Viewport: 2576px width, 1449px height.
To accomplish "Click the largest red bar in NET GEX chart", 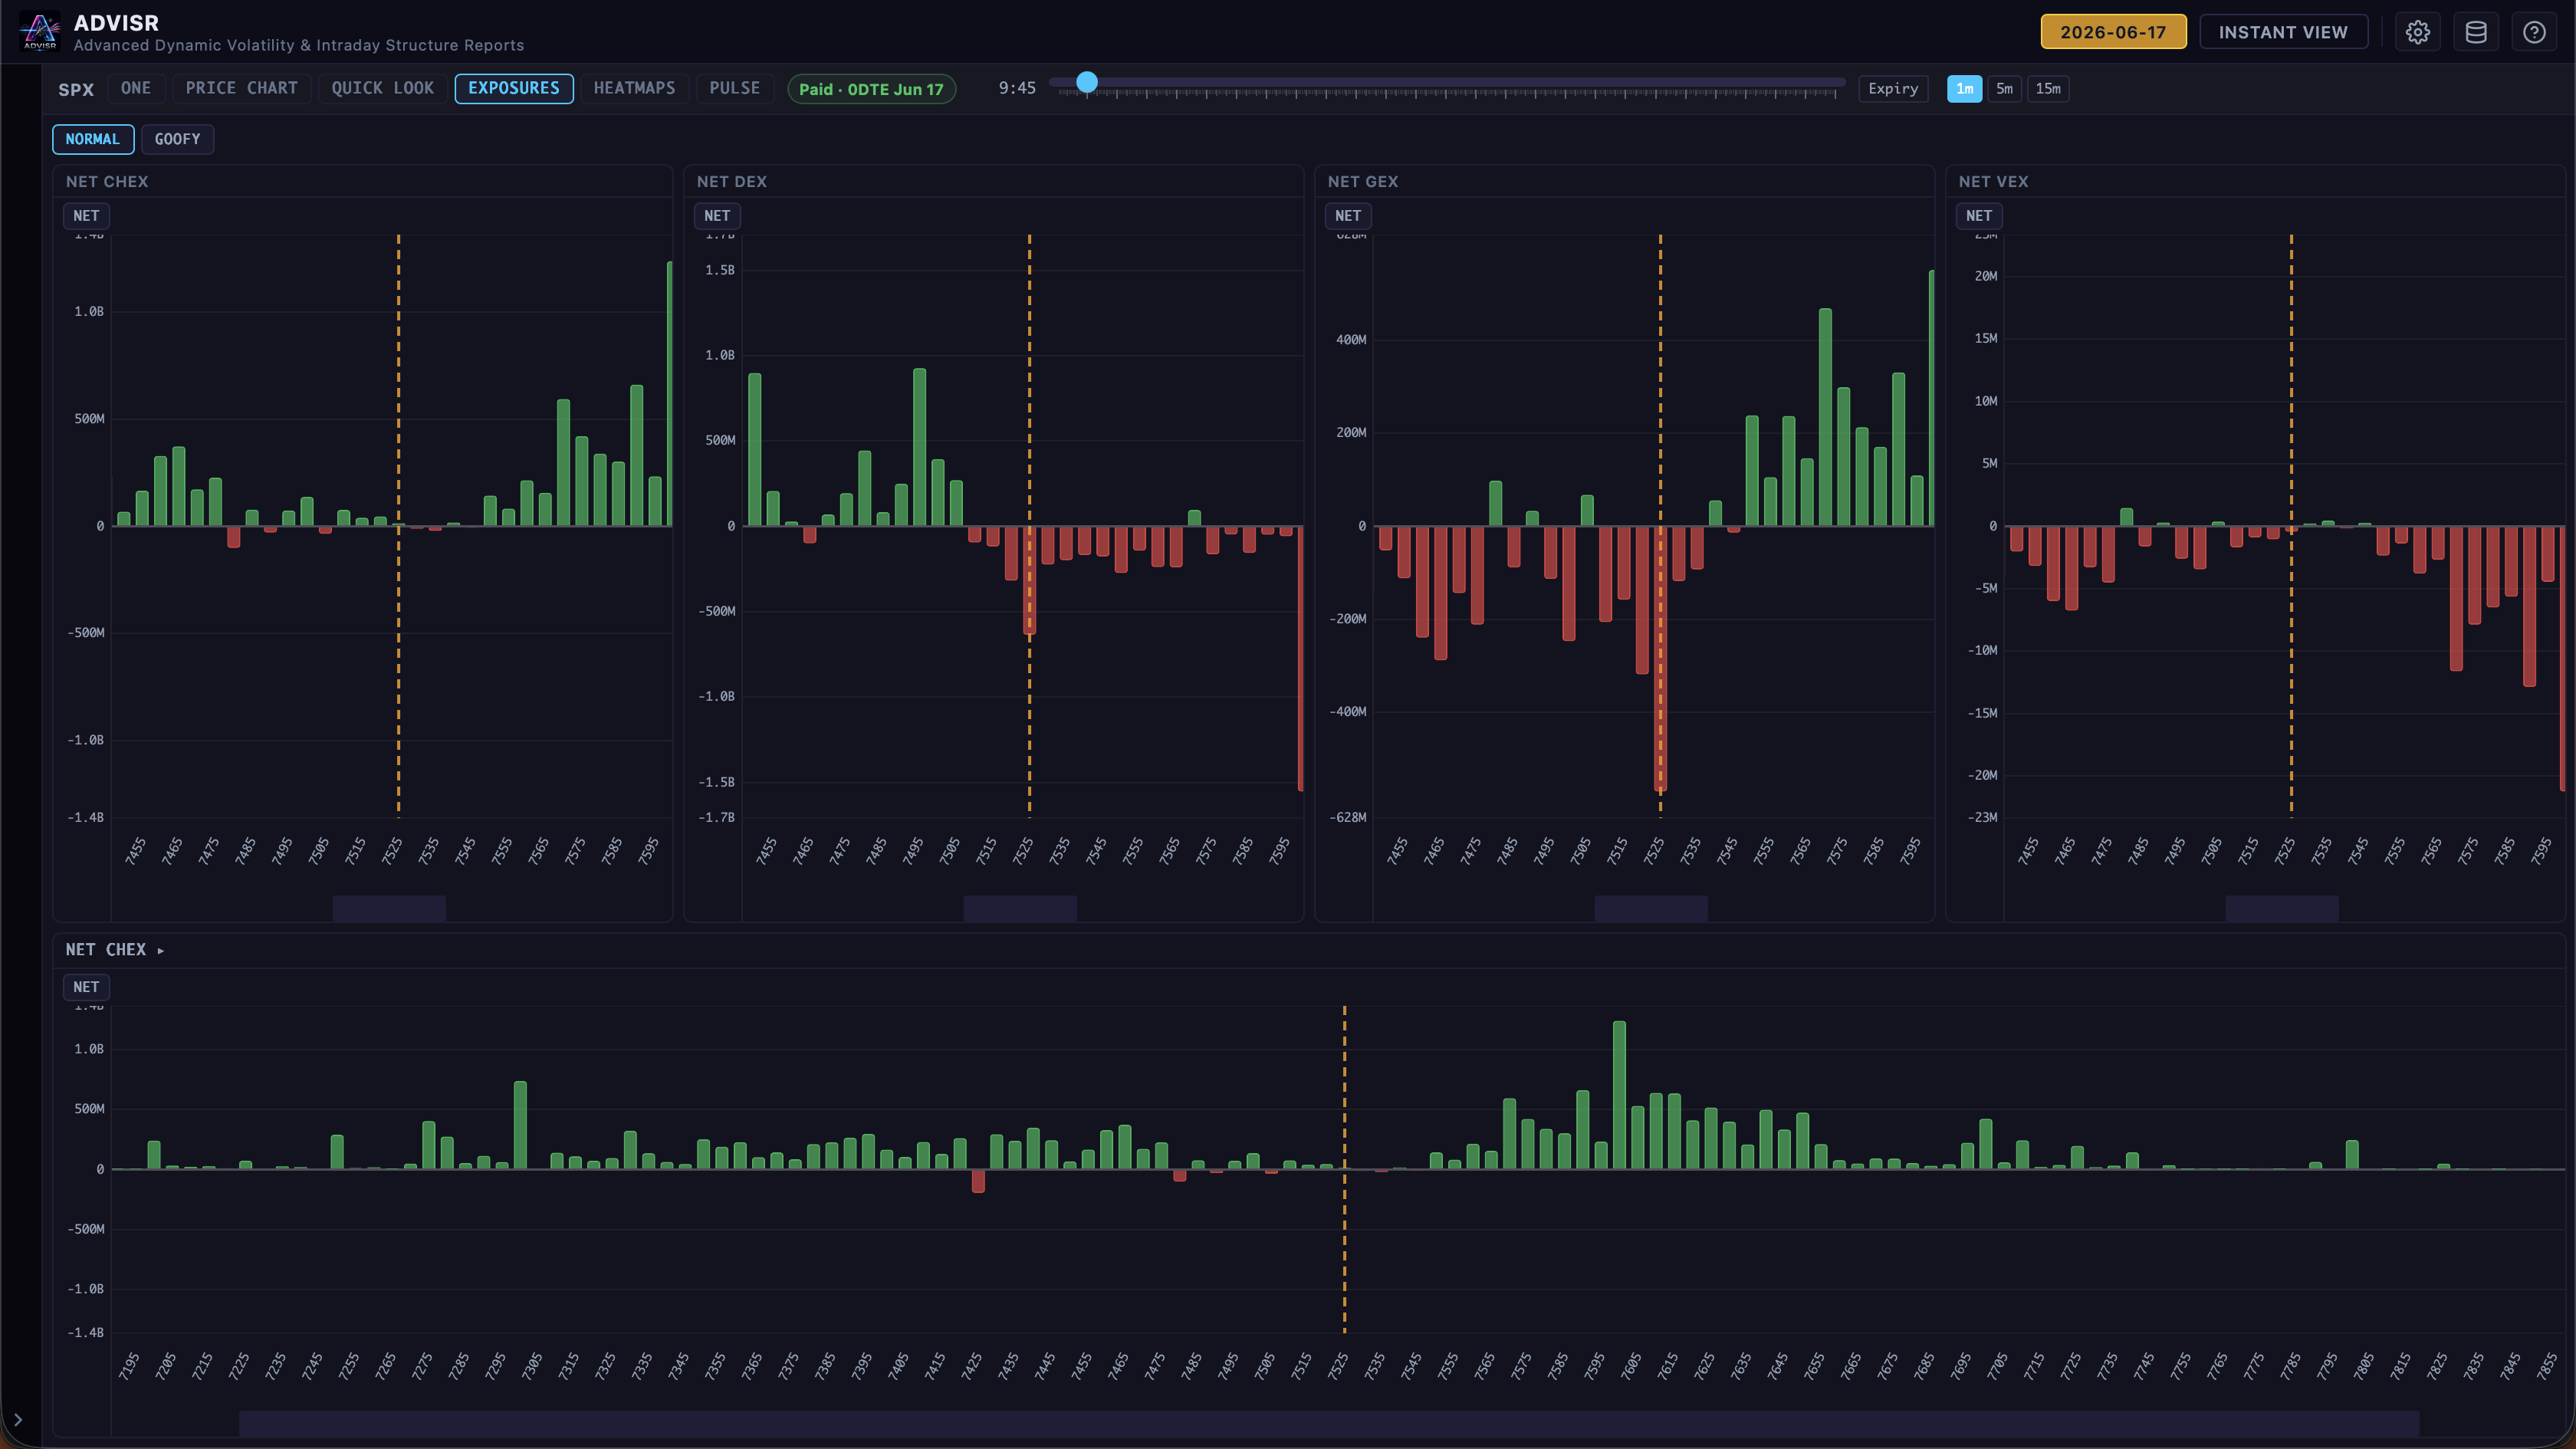I will coord(1660,658).
